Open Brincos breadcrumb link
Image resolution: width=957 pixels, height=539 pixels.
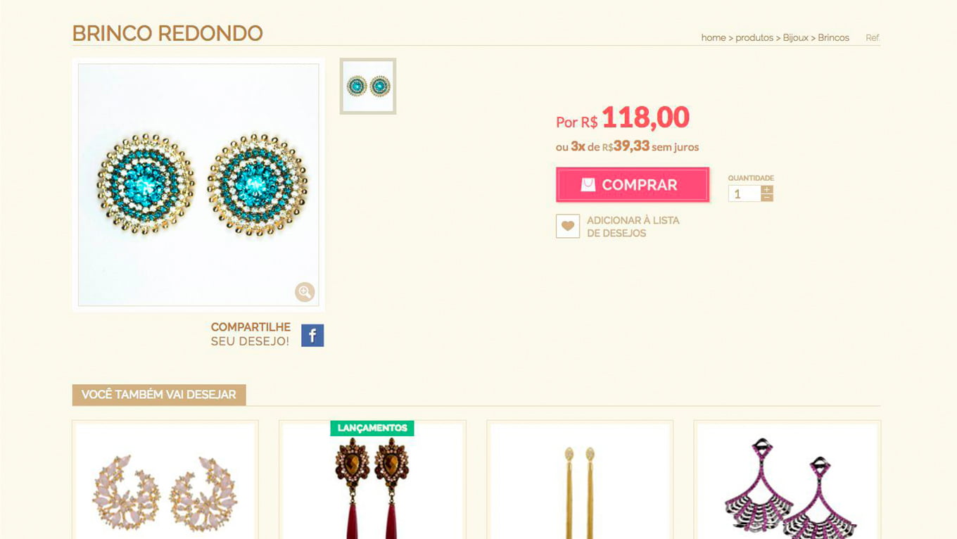pos(833,38)
